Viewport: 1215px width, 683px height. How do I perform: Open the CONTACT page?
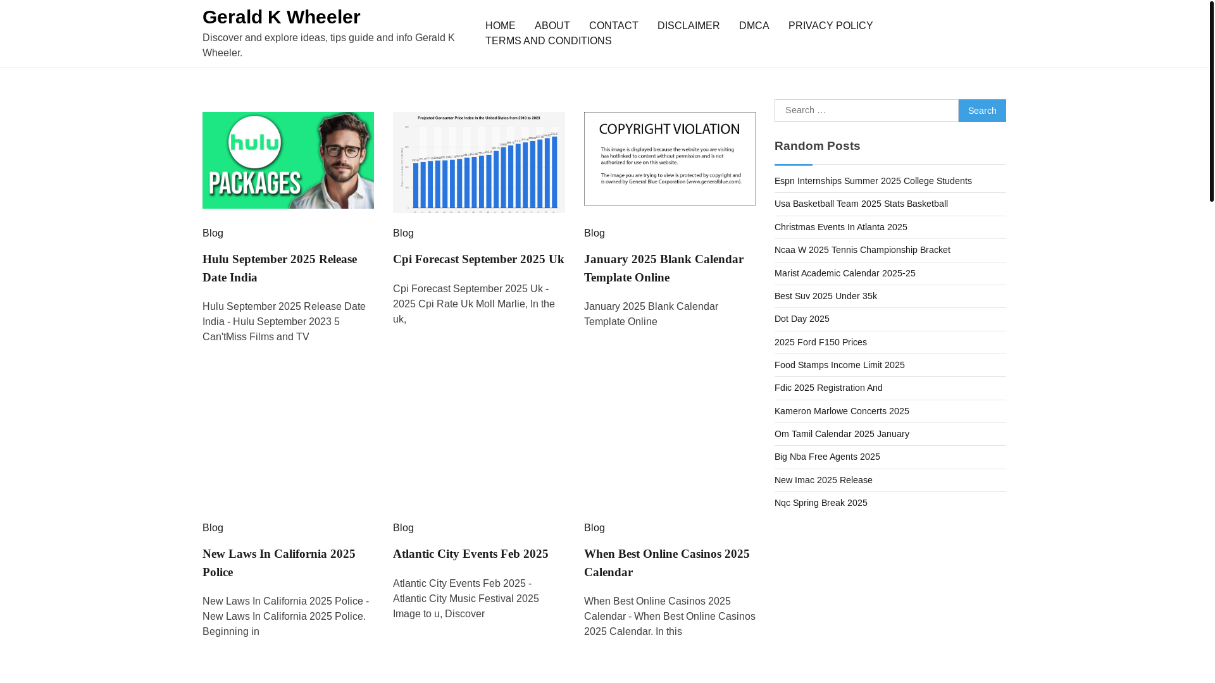(x=613, y=26)
